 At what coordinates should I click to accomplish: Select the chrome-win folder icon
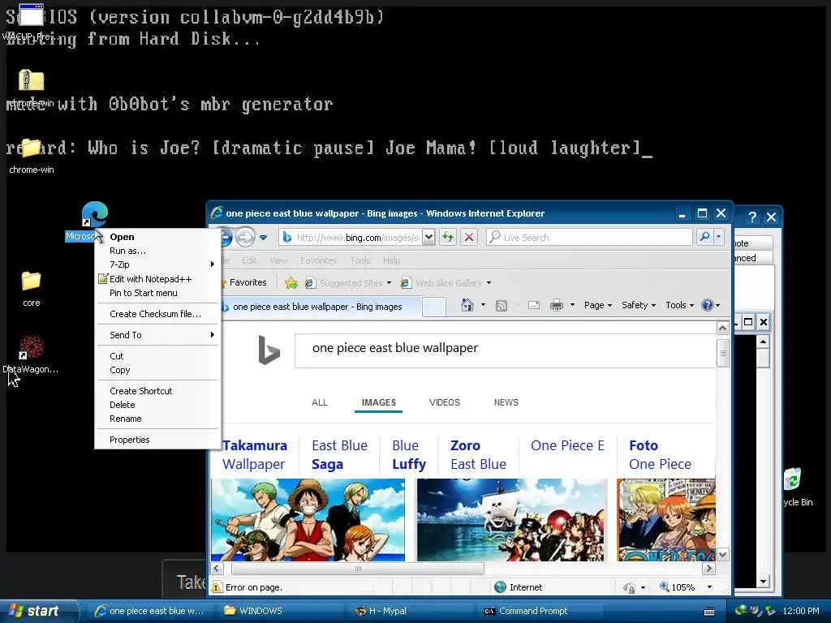32,148
